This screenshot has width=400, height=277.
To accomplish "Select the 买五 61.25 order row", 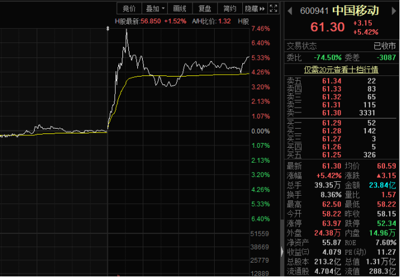I will coord(341,155).
